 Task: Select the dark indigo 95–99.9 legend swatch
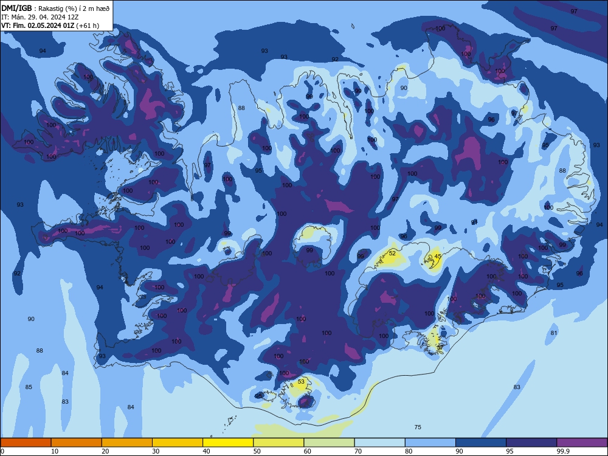click(531, 443)
